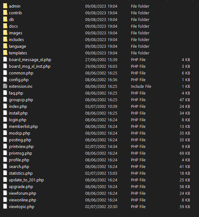
Task: Select the file name install.php
Action: pos(18,113)
